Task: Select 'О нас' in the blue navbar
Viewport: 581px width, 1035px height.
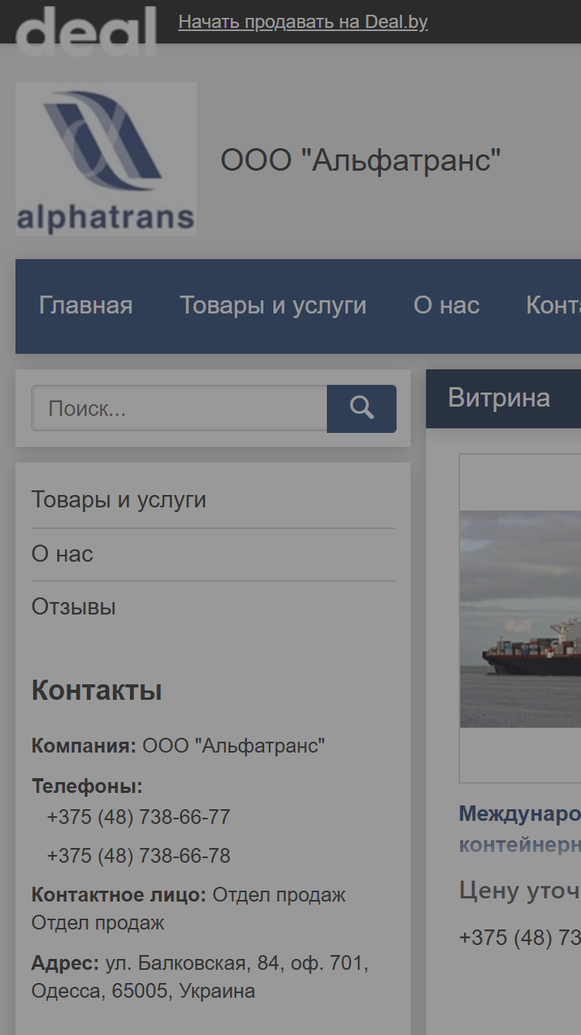Action: [x=447, y=306]
